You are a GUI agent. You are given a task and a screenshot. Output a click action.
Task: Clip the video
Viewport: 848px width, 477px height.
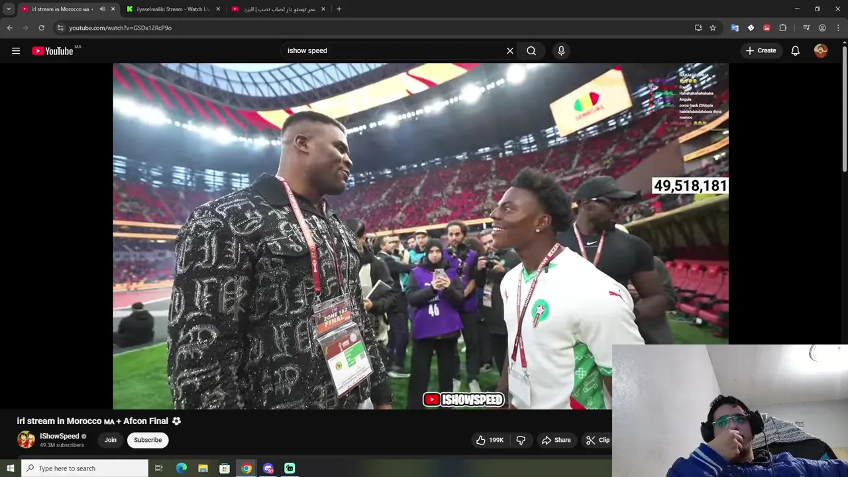point(598,440)
